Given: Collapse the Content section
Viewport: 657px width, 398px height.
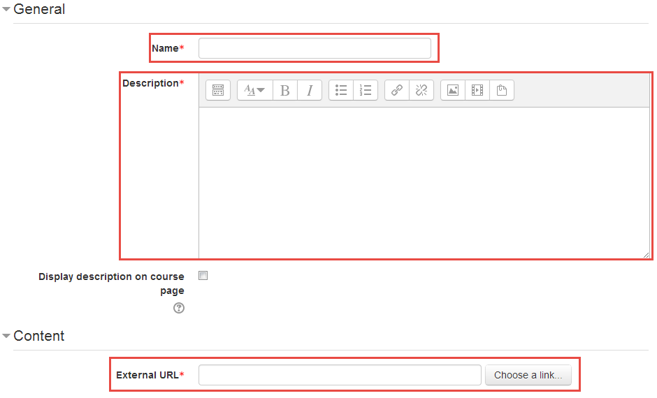Looking at the screenshot, I should (7, 337).
